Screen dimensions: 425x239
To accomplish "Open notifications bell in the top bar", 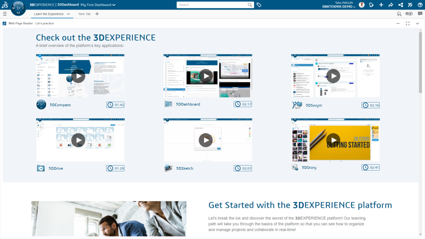I will 371,5.
